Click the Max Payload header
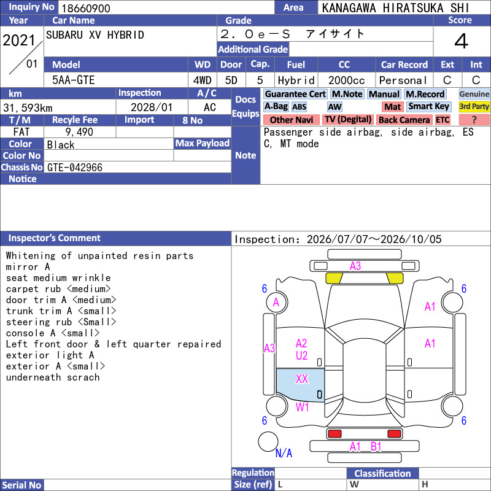Image resolution: width=491 pixels, height=491 pixels. pyautogui.click(x=203, y=144)
